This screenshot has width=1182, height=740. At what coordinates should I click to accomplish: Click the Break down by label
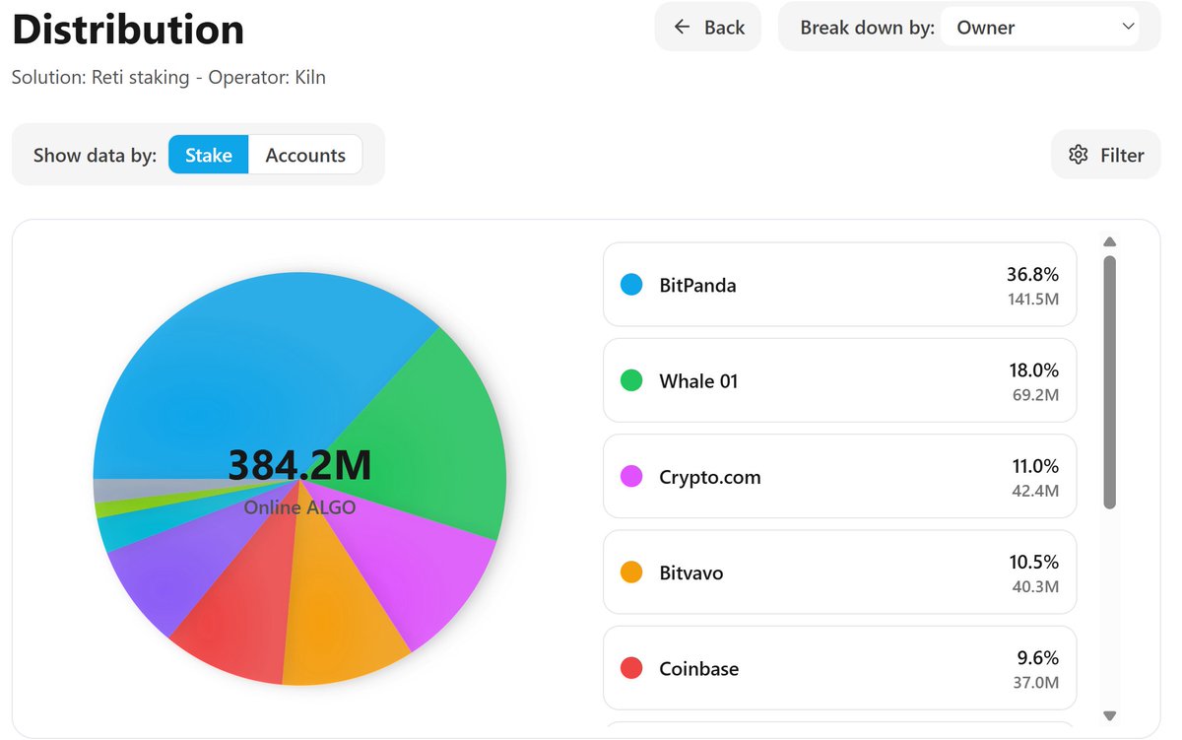click(x=867, y=28)
